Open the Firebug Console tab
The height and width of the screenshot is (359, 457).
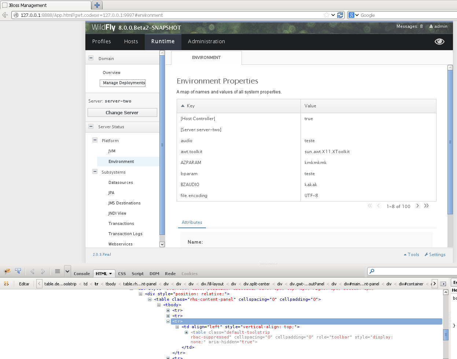(82, 274)
